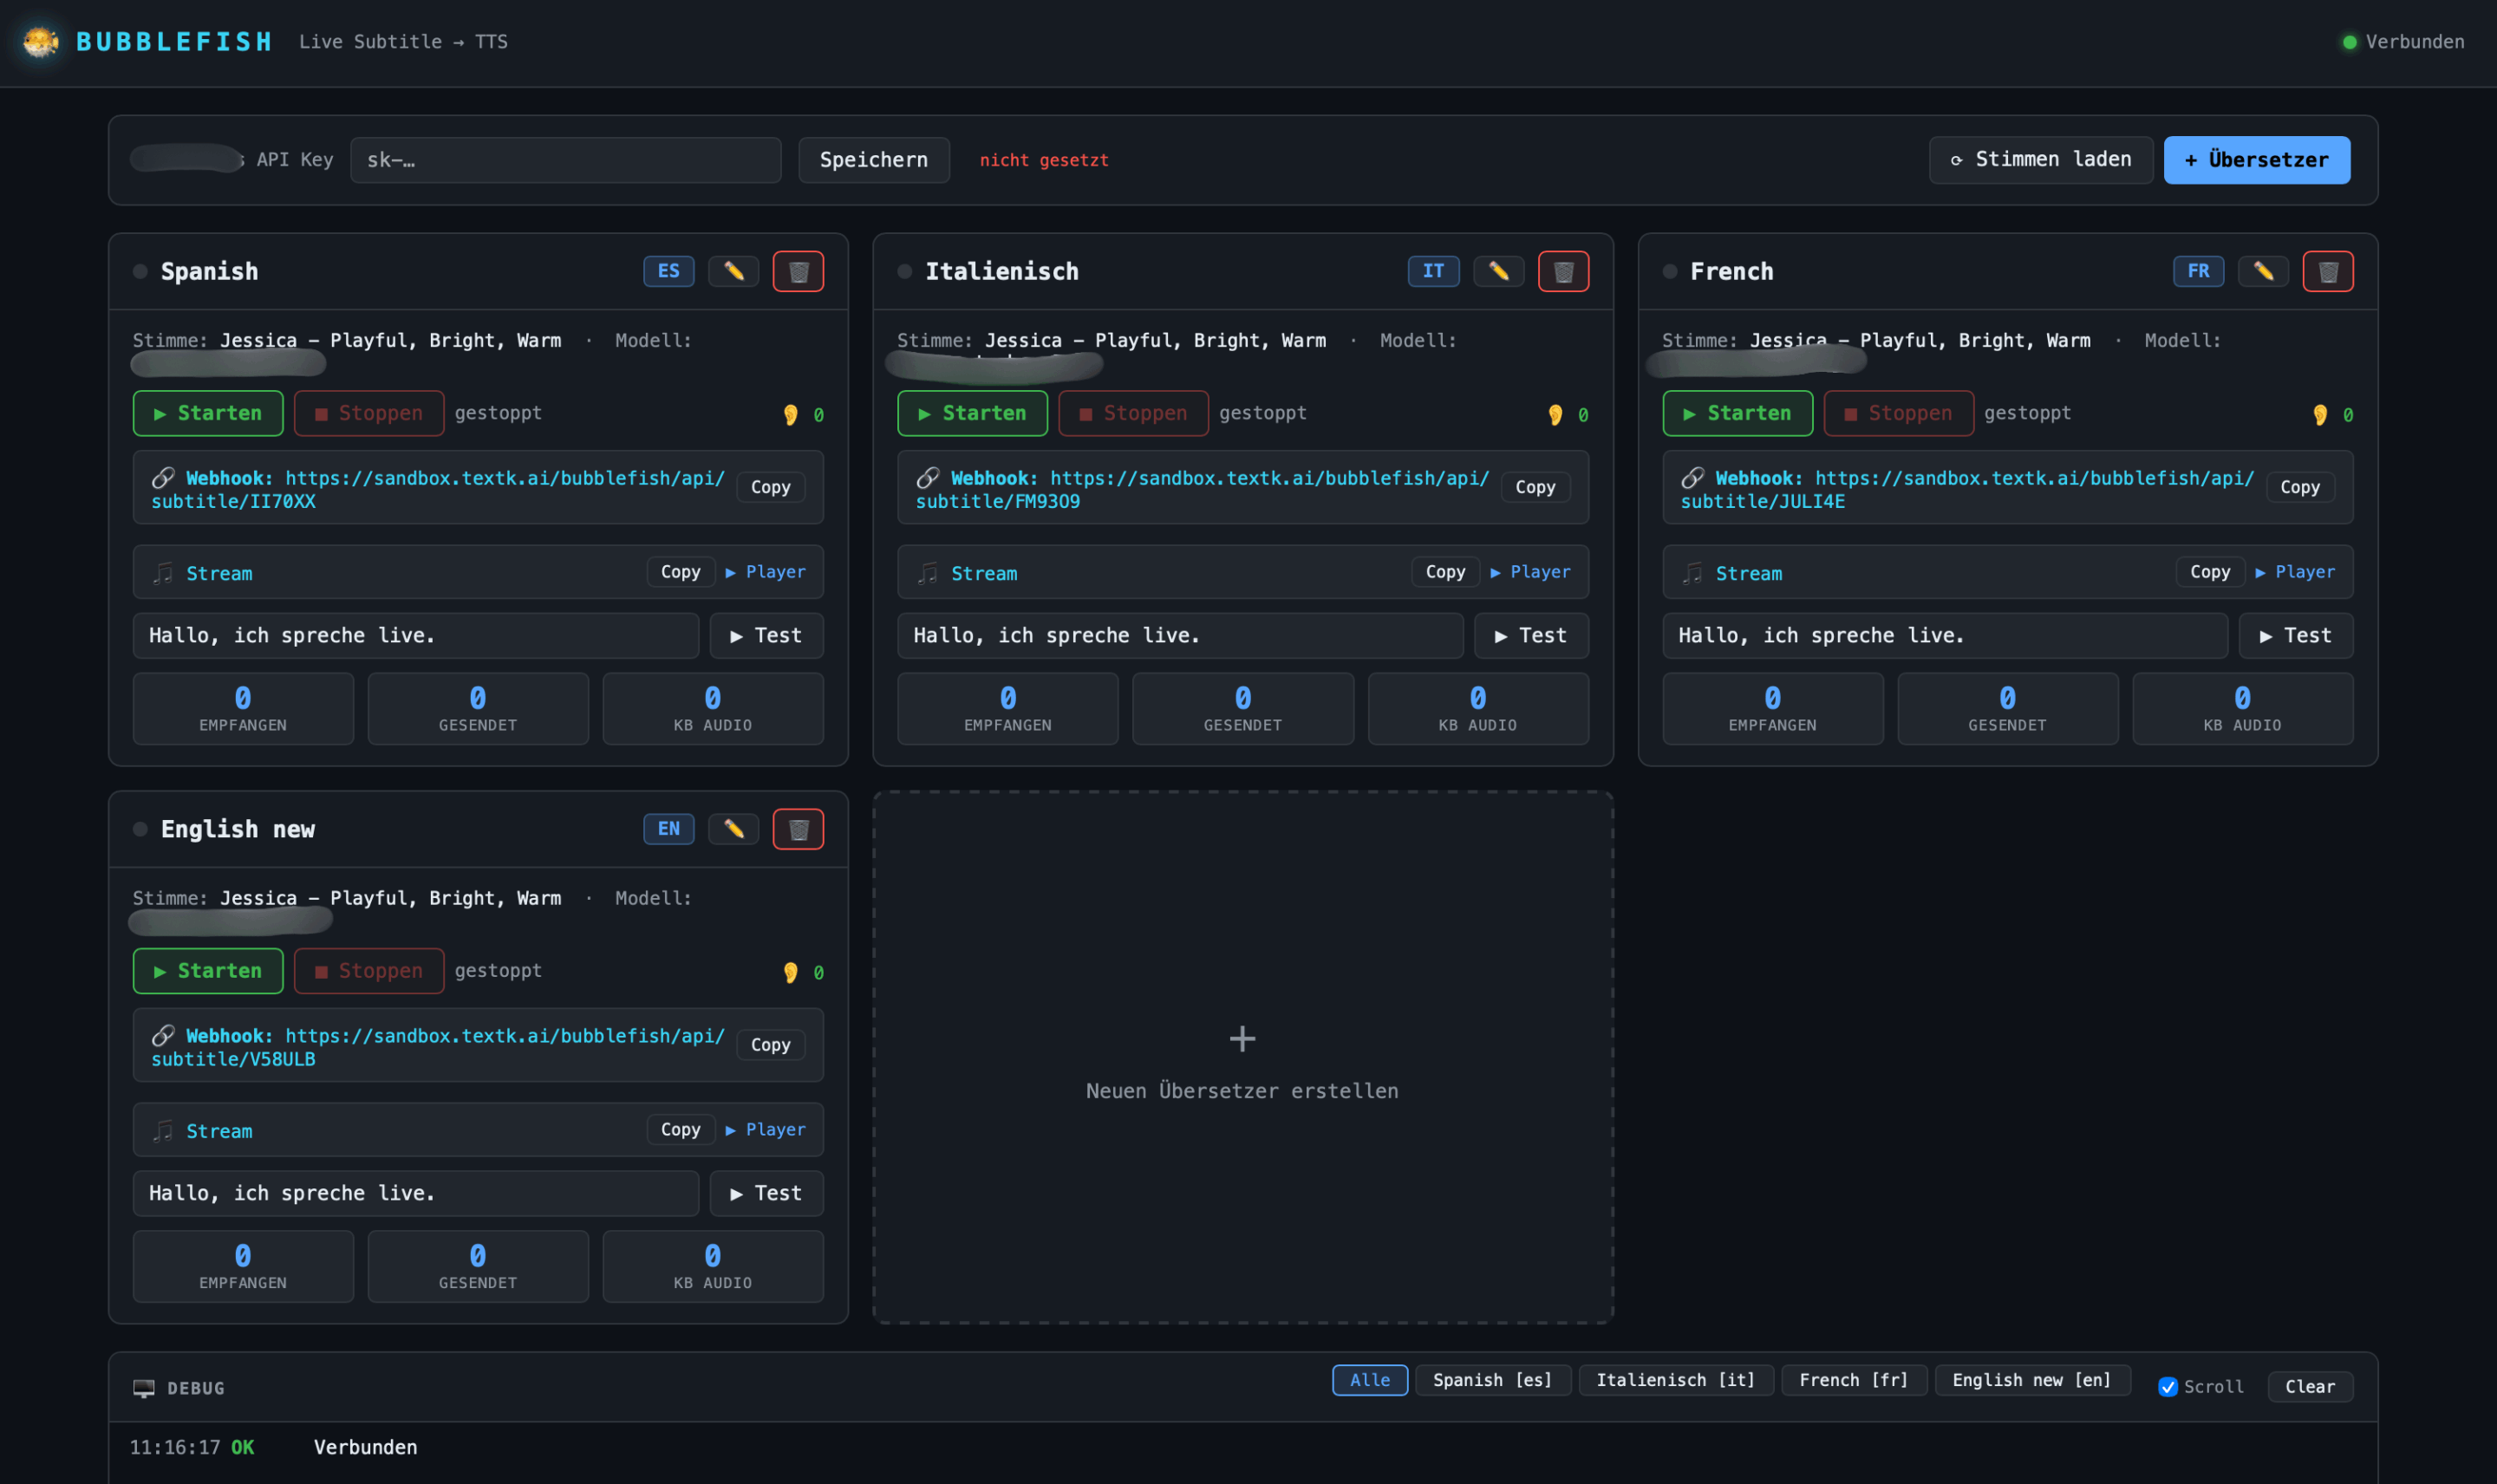Run Test on the Italienisch card

tap(1531, 636)
